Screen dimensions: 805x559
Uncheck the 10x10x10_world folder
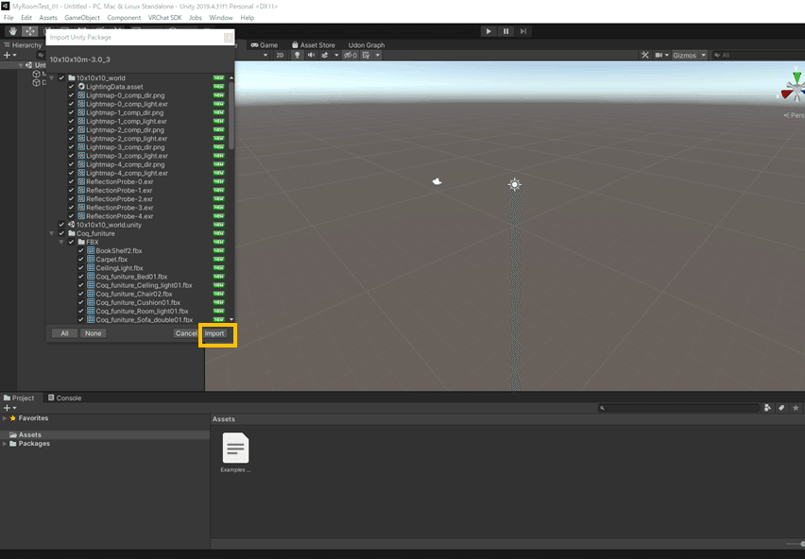pos(61,78)
